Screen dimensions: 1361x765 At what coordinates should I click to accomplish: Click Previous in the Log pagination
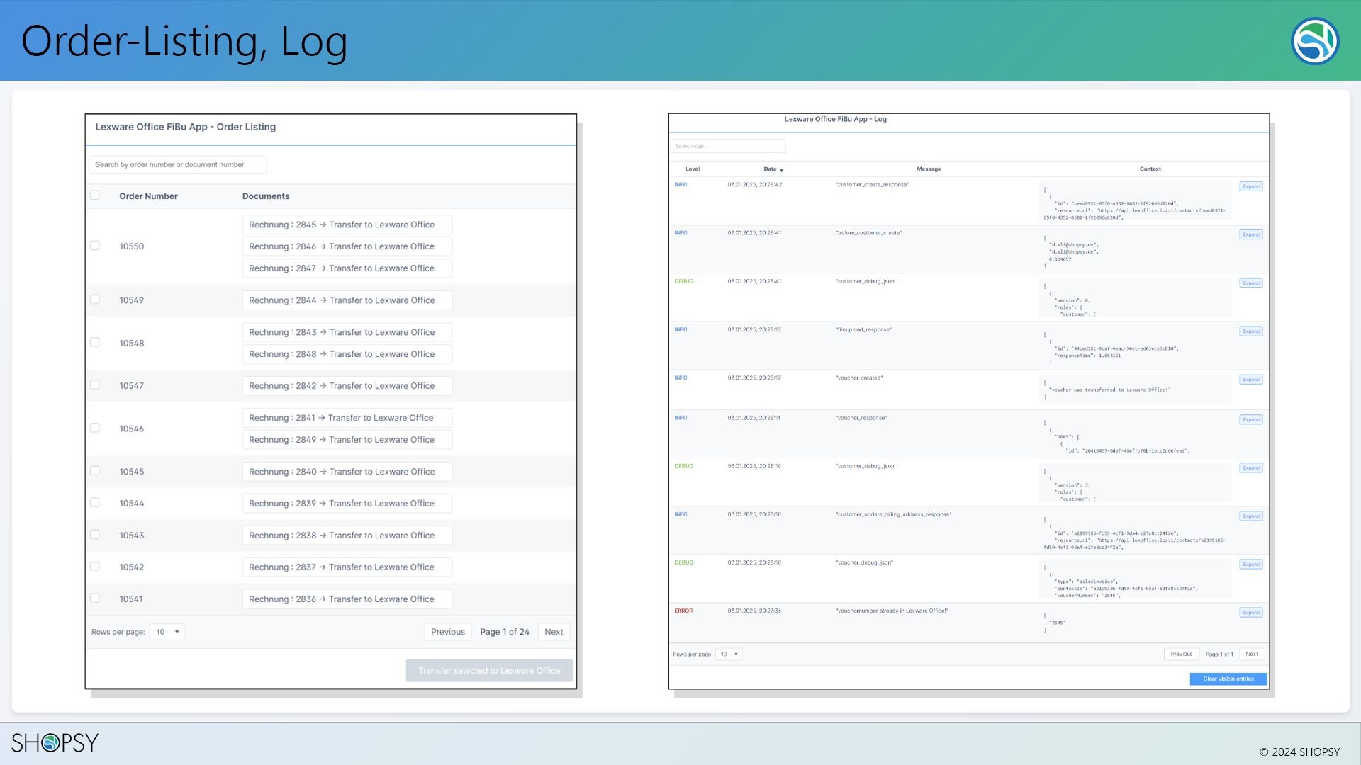pyautogui.click(x=1182, y=654)
